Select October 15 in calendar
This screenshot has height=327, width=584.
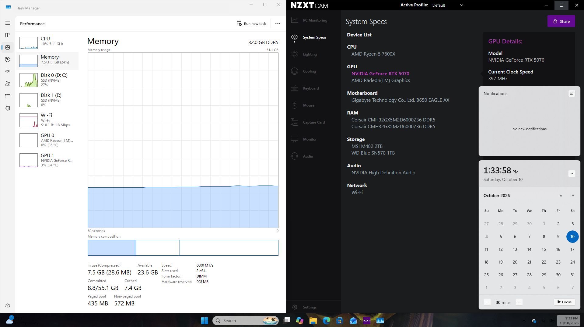pos(544,249)
